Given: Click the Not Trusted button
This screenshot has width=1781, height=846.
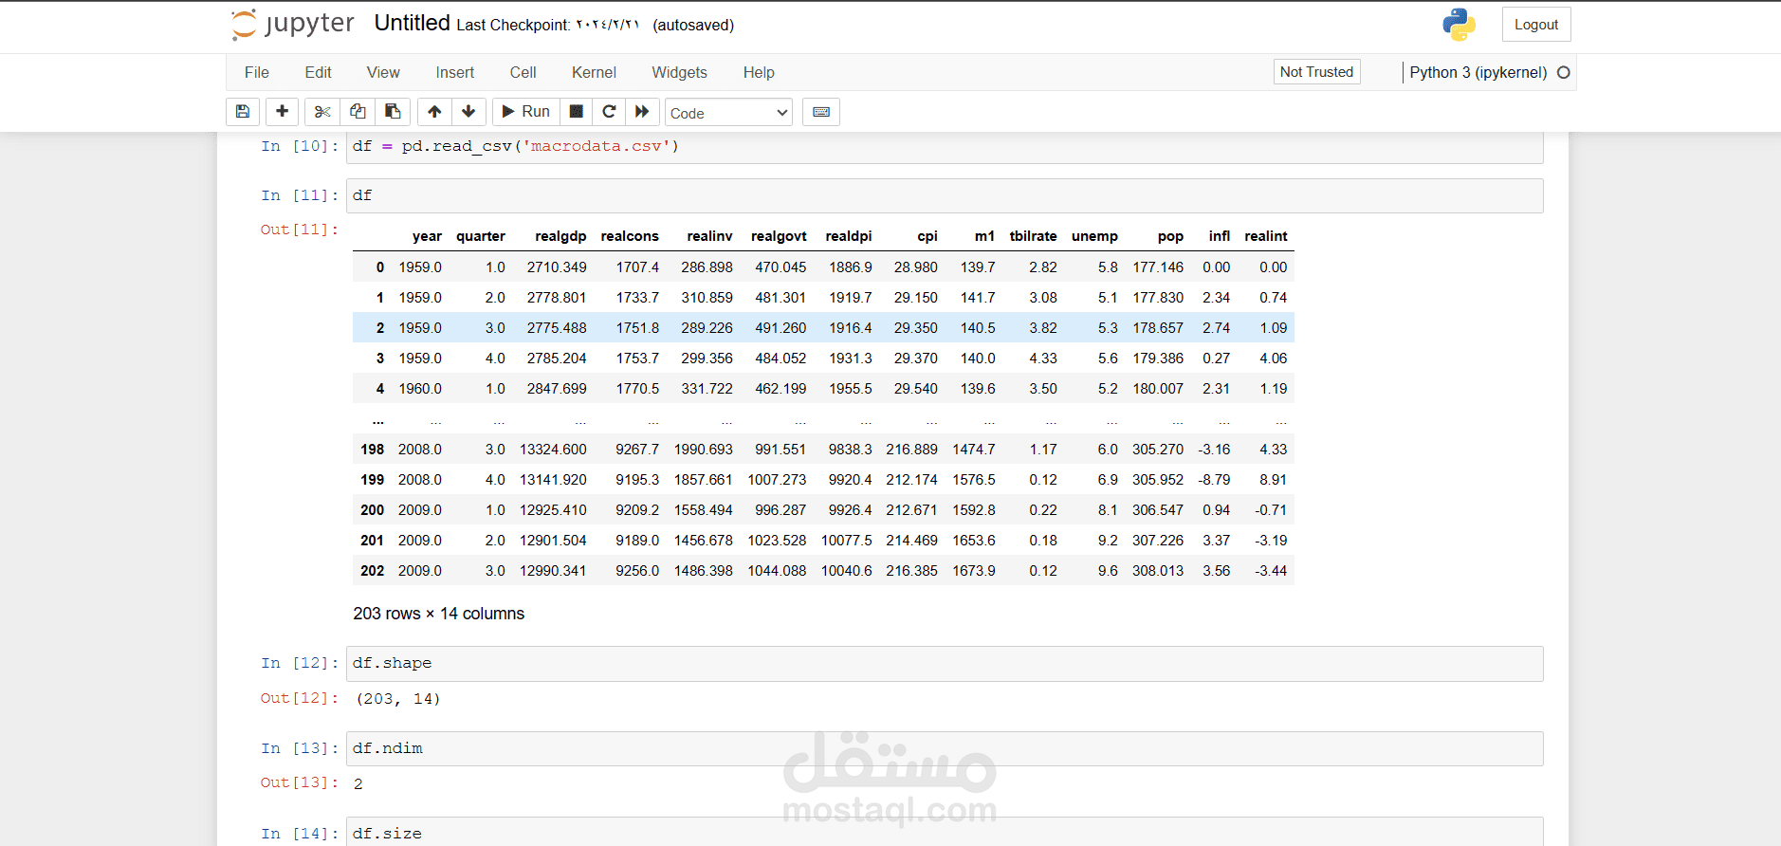Looking at the screenshot, I should [1316, 72].
